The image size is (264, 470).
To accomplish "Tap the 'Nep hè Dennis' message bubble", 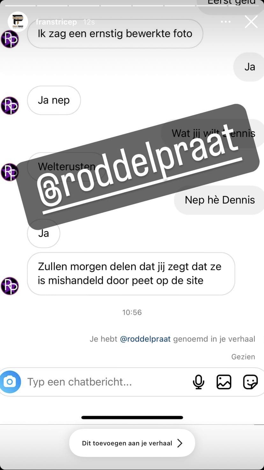I will [219, 200].
